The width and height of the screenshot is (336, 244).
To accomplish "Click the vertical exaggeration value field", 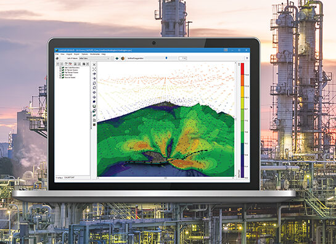I will coord(182,58).
